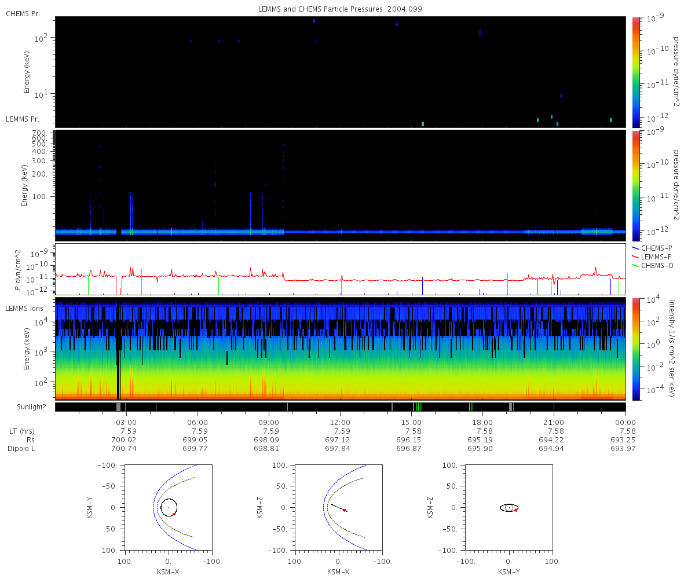
Task: Select the "Sunlight?" row label
Action: click(x=25, y=407)
